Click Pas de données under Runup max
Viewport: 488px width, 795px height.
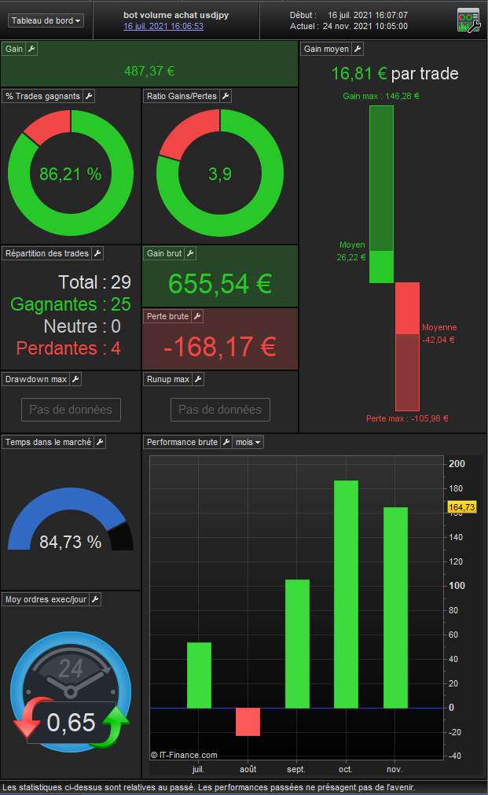[220, 410]
